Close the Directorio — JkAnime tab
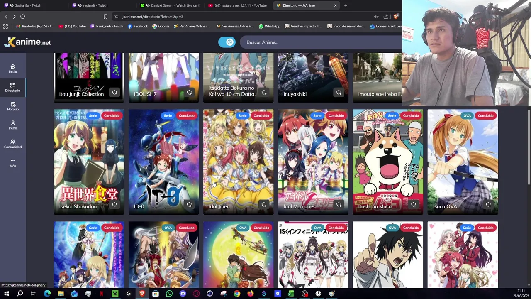The width and height of the screenshot is (531, 299). pos(335,5)
